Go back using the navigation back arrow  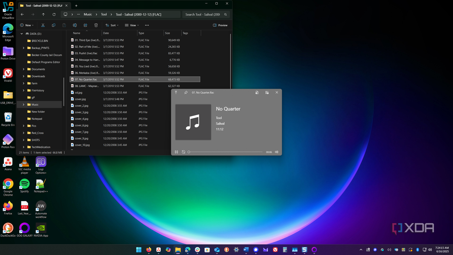[22, 15]
